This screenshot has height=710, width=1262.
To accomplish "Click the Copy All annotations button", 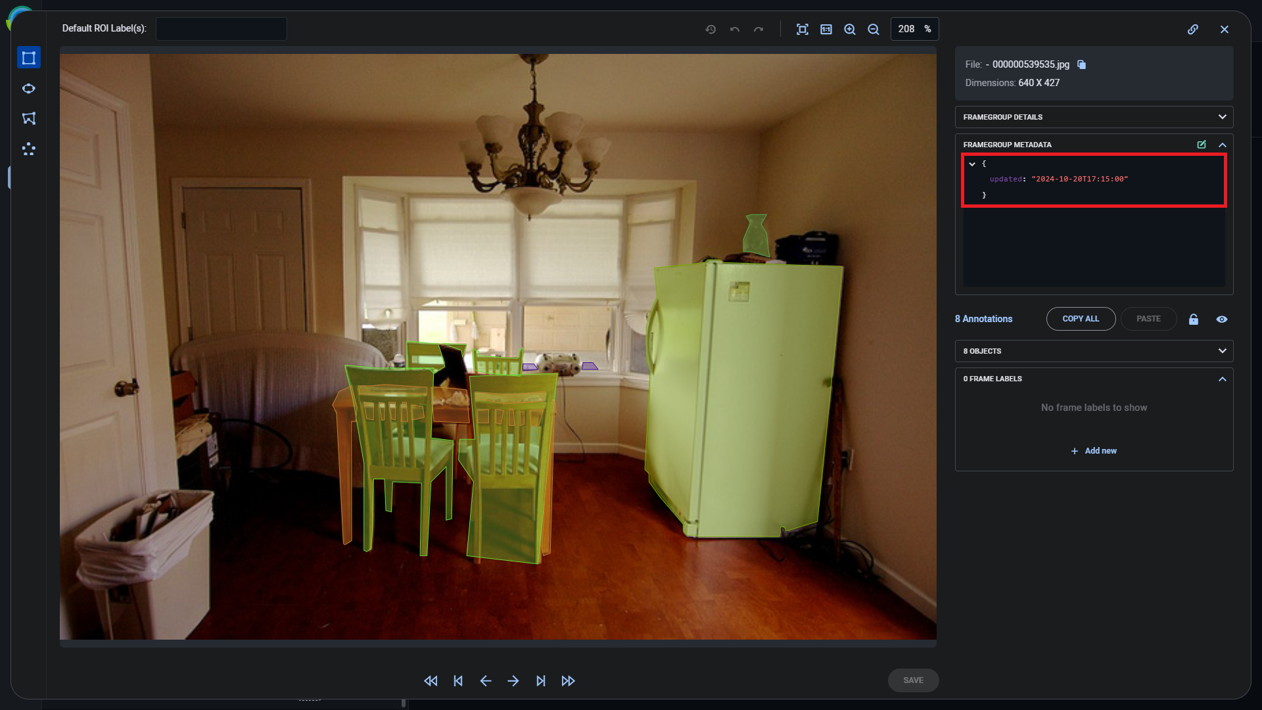I will [x=1081, y=318].
